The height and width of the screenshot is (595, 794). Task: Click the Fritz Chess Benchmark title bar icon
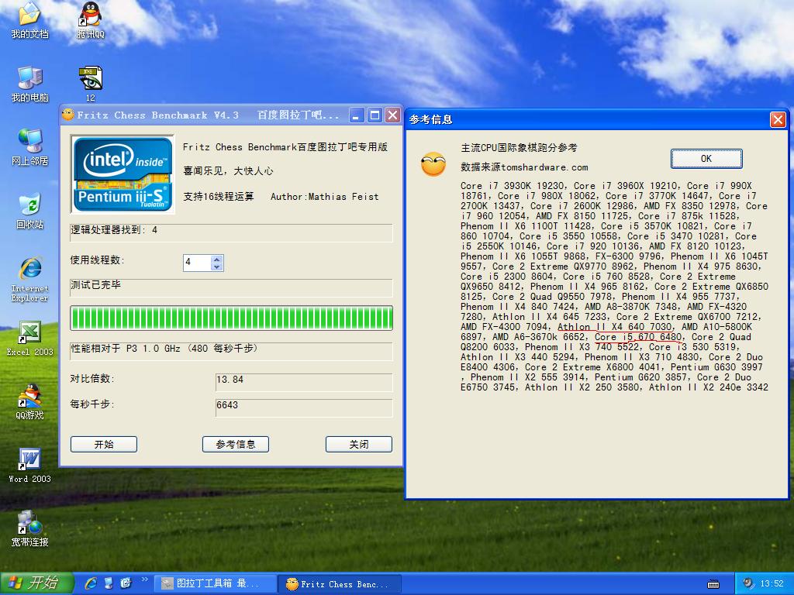(x=68, y=115)
